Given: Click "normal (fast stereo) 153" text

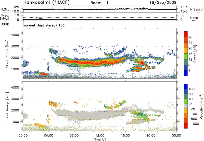Looking at the screenshot, I should pos(44,25).
